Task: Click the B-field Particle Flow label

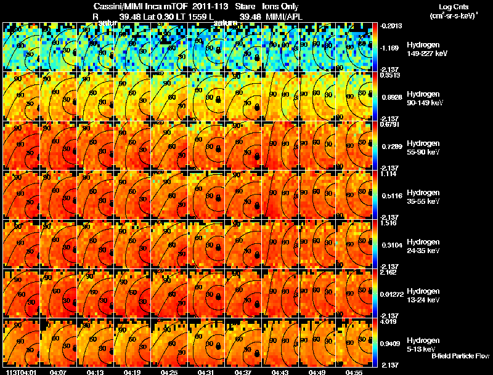Action: (460, 356)
